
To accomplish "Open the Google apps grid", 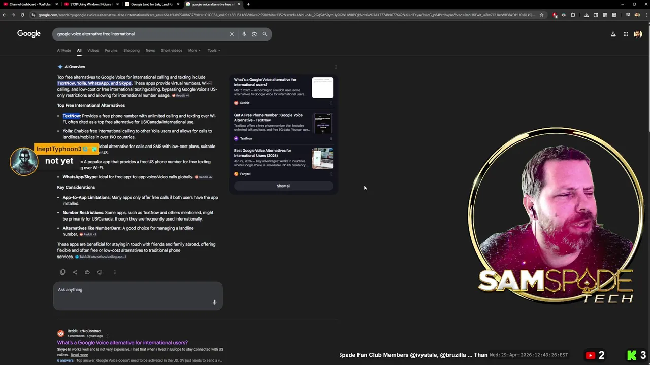I will (x=626, y=34).
